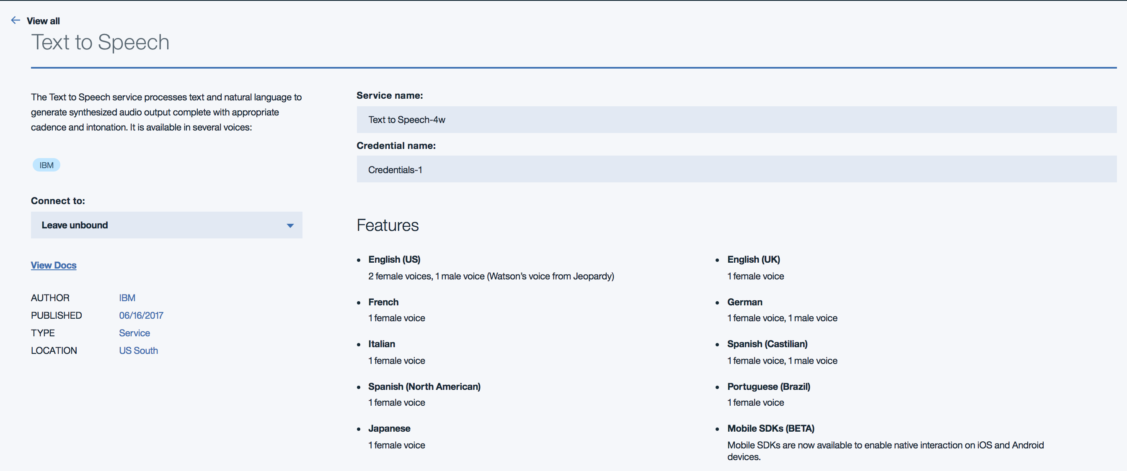This screenshot has width=1127, height=471.
Task: Select the English (US) feature title
Action: (x=394, y=259)
